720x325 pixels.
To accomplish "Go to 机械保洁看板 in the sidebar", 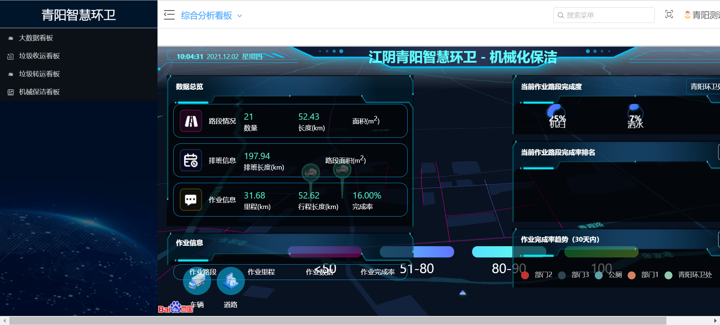I will [39, 92].
